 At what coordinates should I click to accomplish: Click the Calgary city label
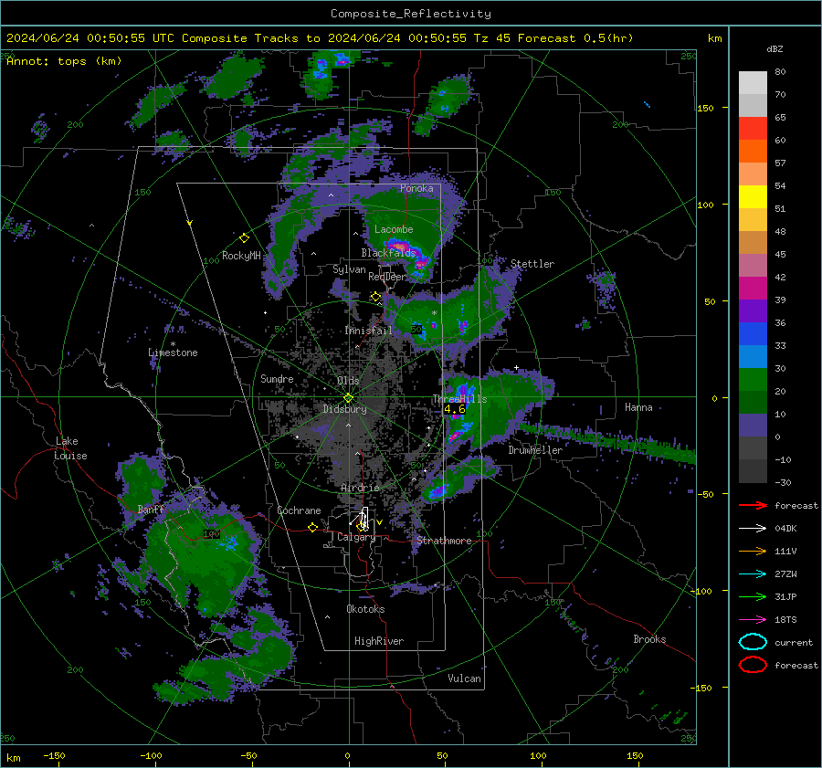pos(356,537)
